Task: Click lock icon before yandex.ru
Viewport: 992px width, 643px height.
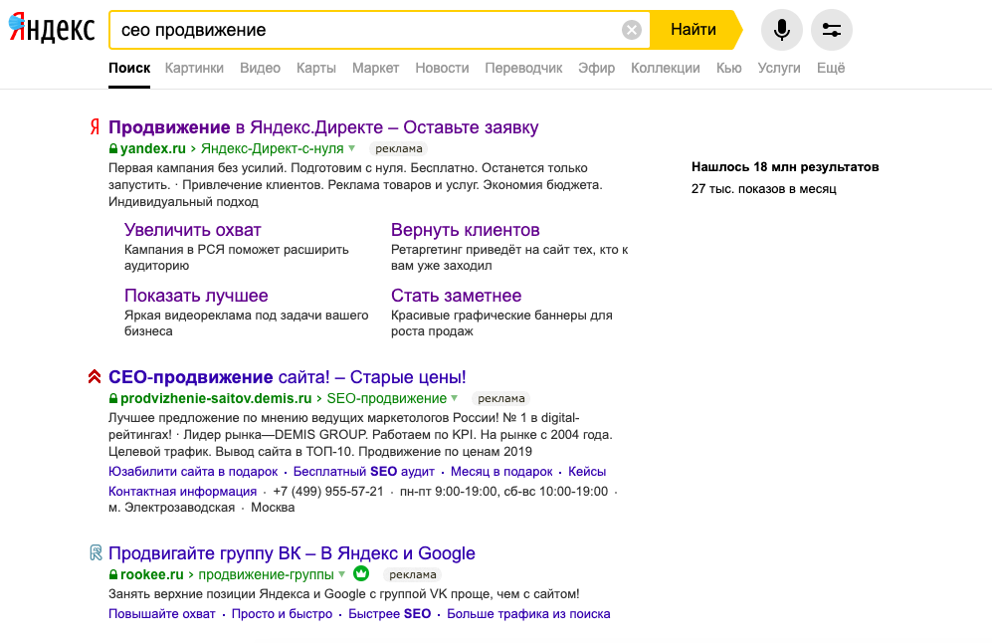Action: [113, 148]
